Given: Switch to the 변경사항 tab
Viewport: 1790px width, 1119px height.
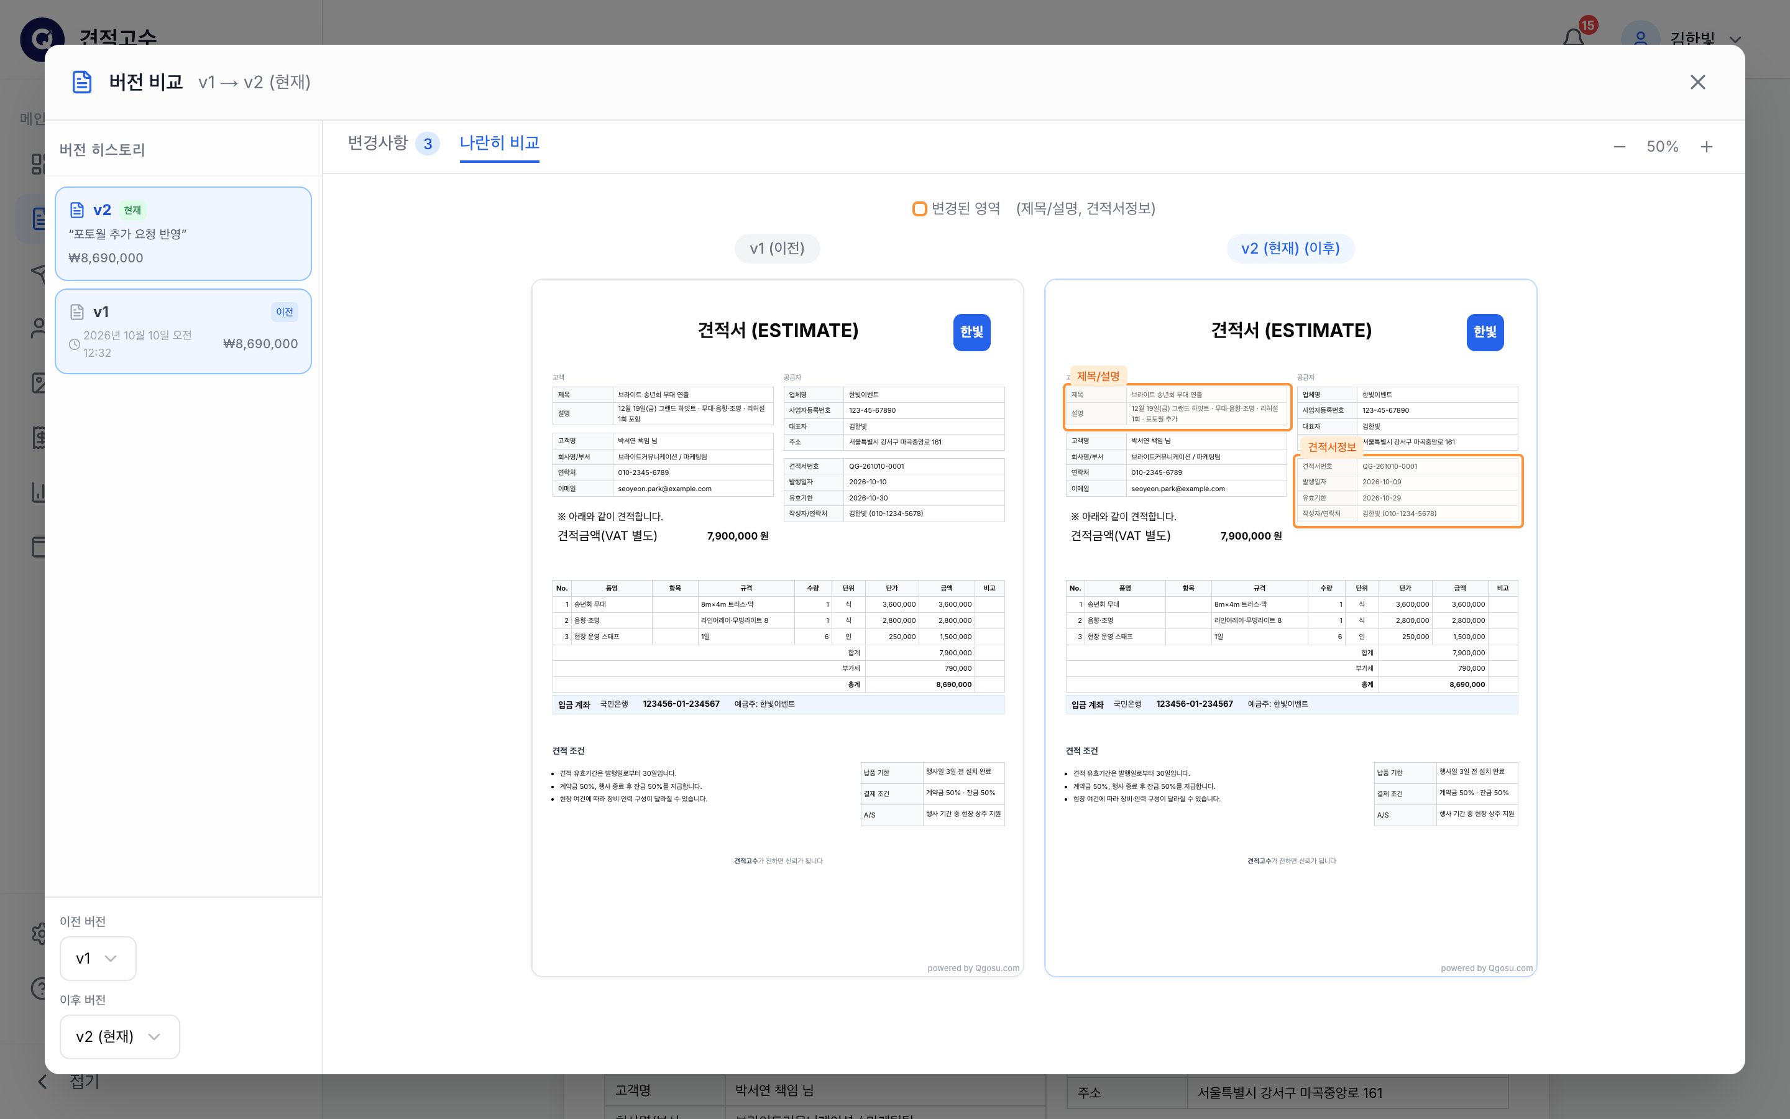Looking at the screenshot, I should (393, 143).
